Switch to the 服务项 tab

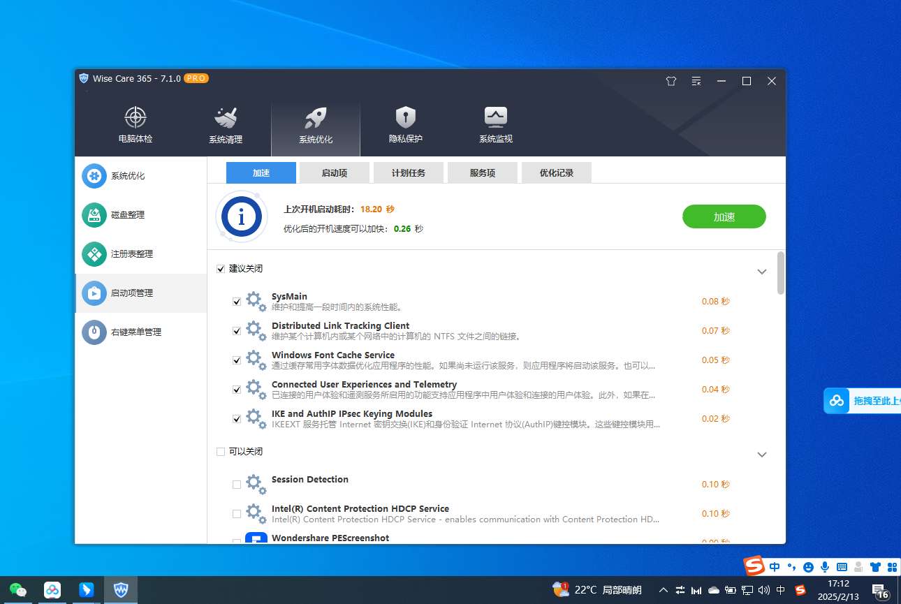(483, 172)
